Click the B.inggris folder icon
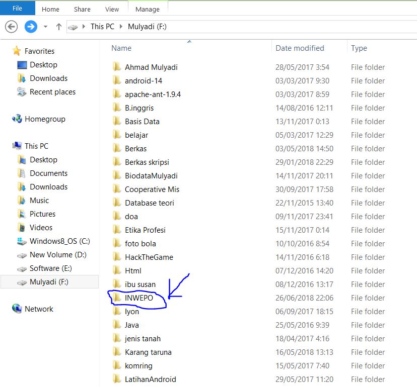Image resolution: width=417 pixels, height=387 pixels. coord(116,107)
